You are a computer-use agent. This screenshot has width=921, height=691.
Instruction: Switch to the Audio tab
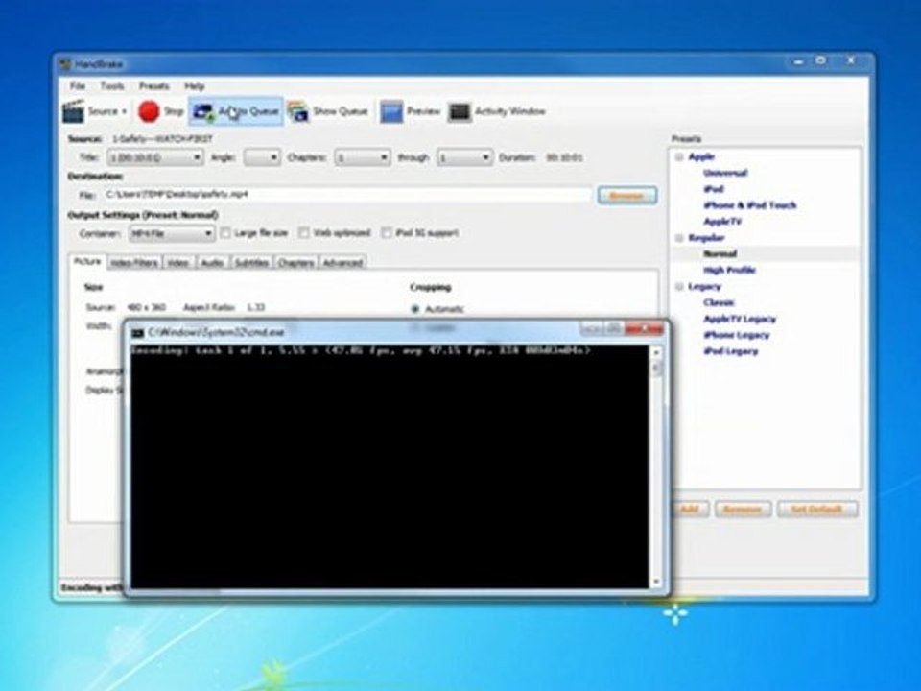tap(212, 263)
